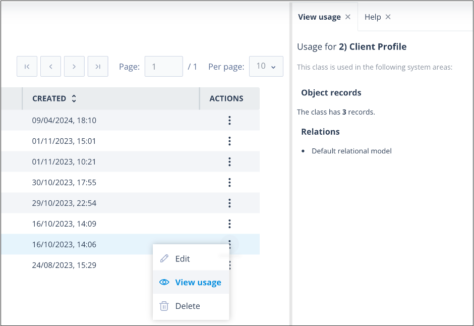Image resolution: width=474 pixels, height=326 pixels.
Task: Open actions menu for 29/10/2023, 22:54 row
Action: click(229, 203)
